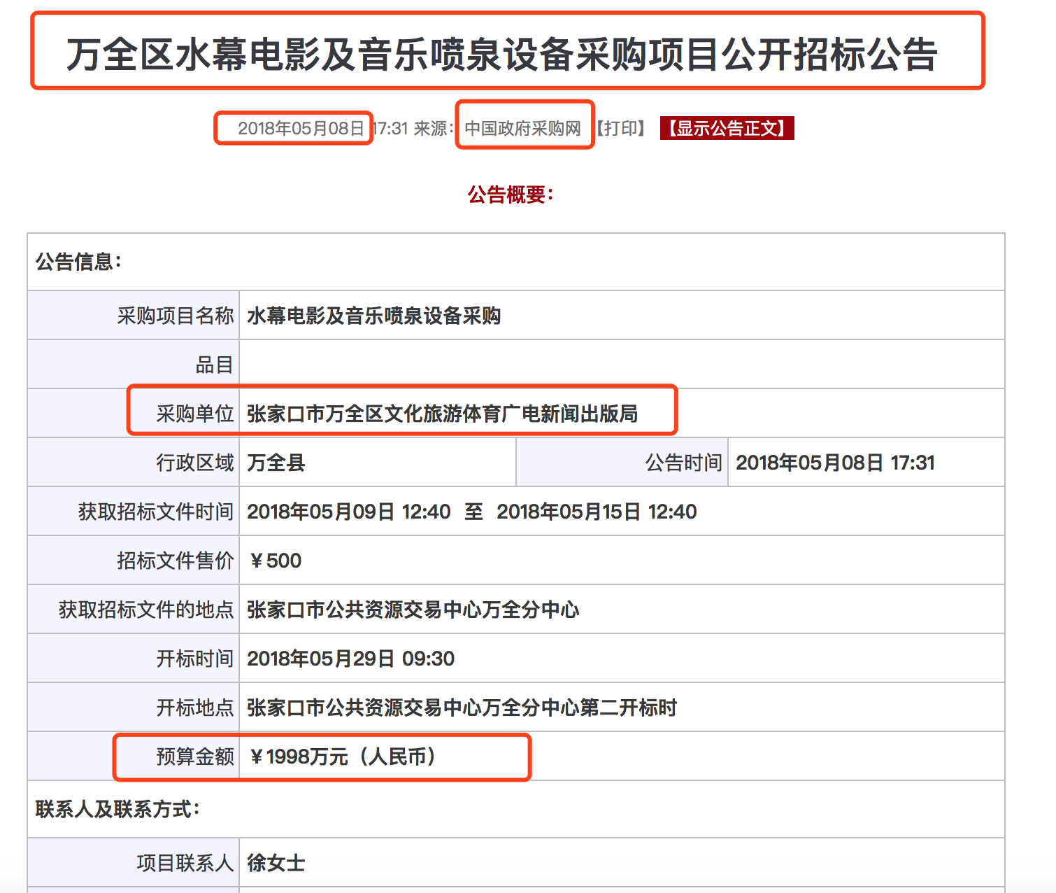This screenshot has width=1056, height=893.
Task: Click the 获取招标文件的地点 location value
Action: (413, 610)
